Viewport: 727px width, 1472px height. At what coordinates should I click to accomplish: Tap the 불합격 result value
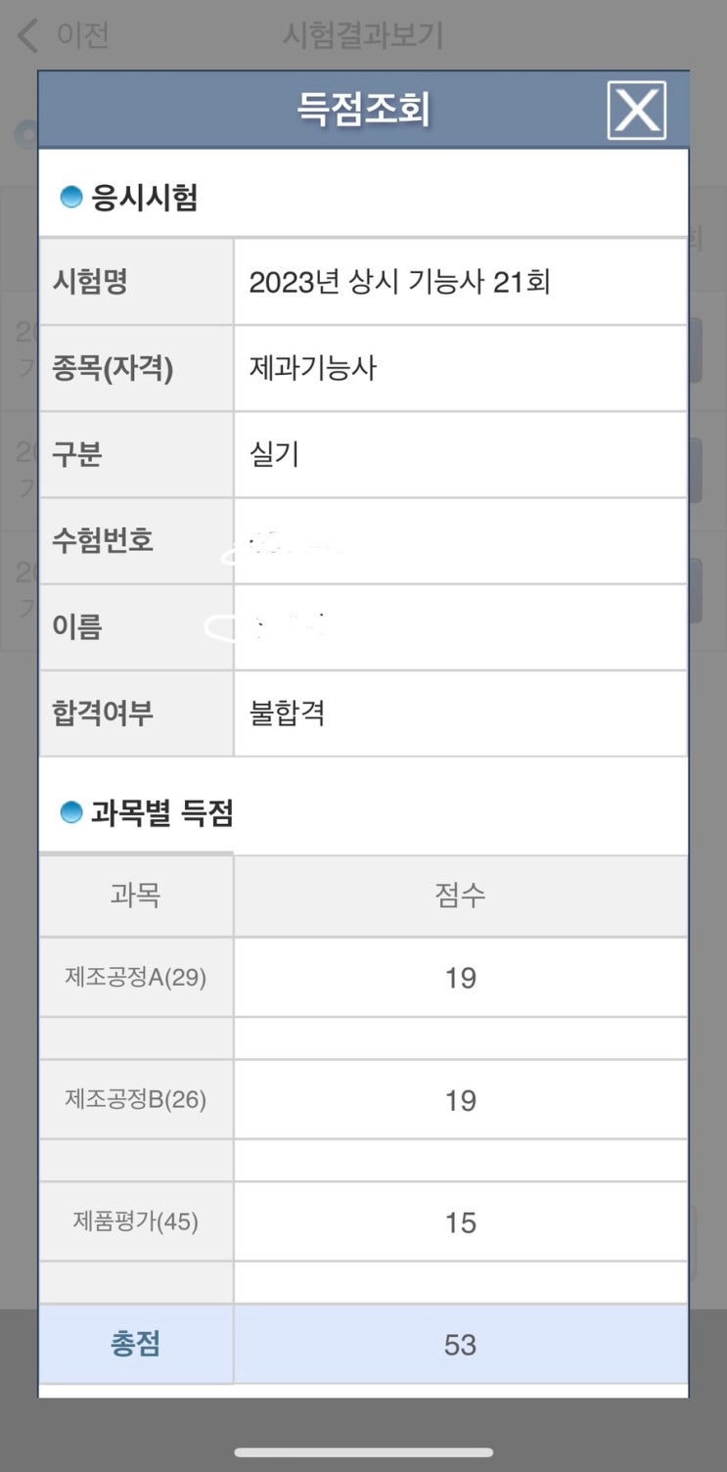point(287,713)
